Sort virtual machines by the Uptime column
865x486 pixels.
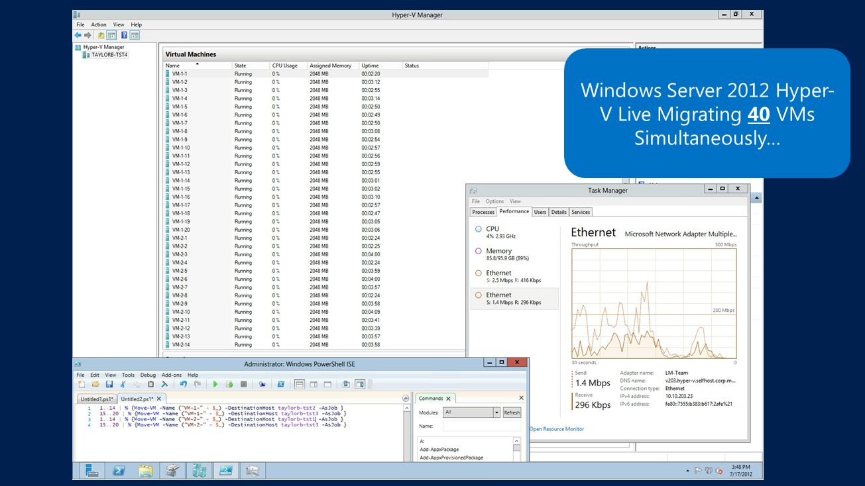coord(380,66)
